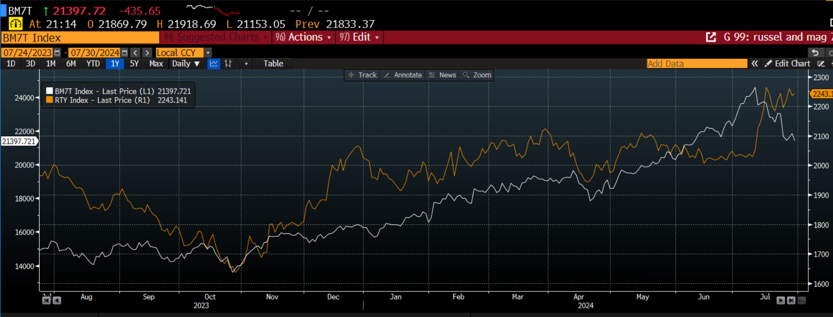Open the Daily periodicity dropdown

(x=186, y=64)
